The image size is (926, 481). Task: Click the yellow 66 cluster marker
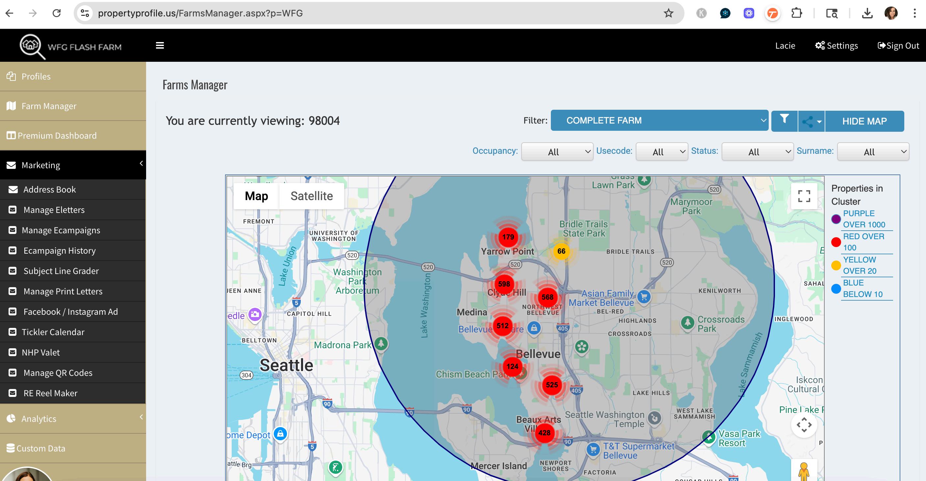click(x=561, y=251)
